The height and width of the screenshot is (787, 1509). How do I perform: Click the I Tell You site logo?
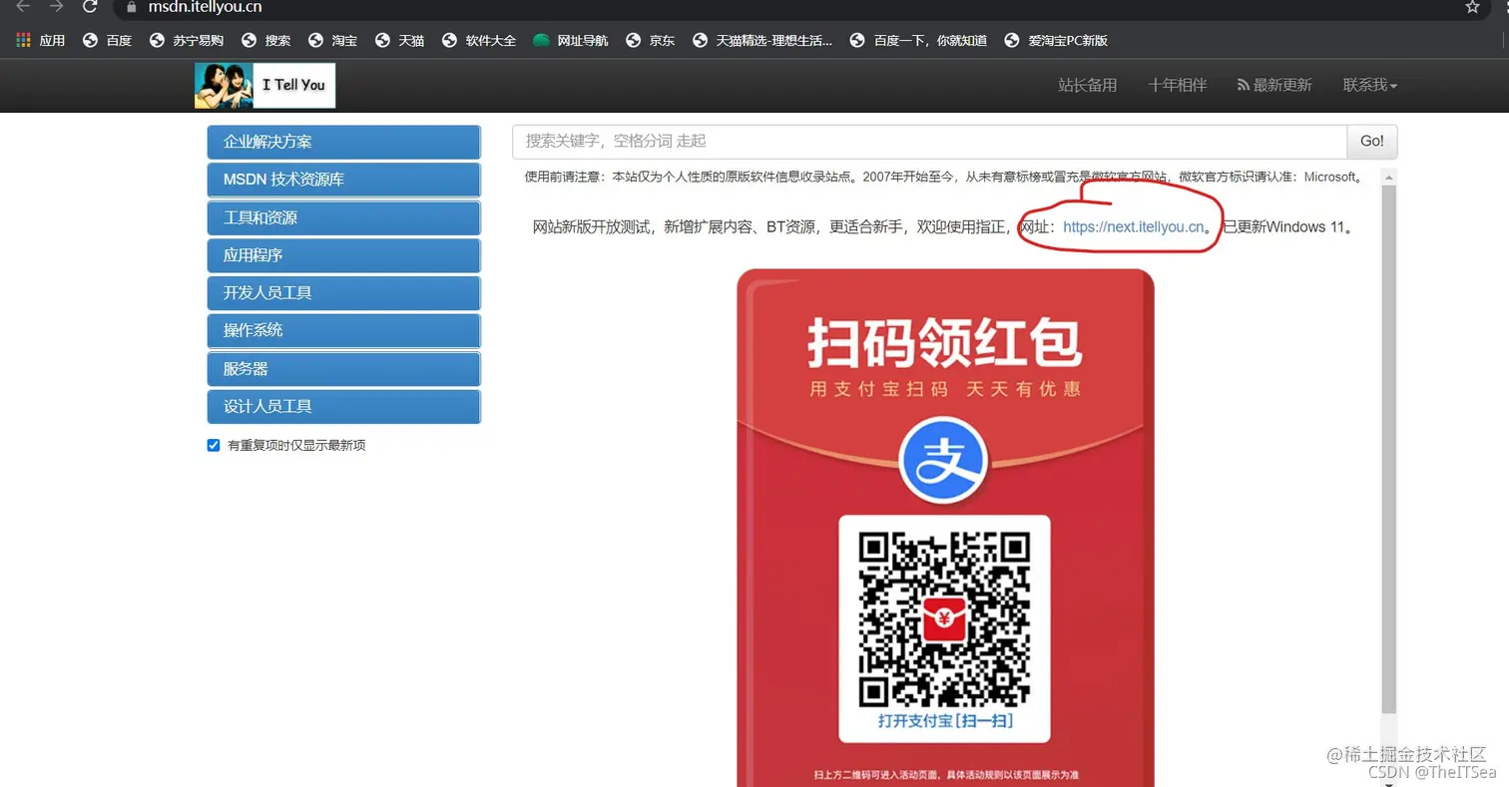263,85
